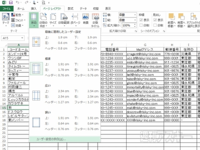Open the Print Preview quick access icon
The height and width of the screenshot is (150, 200).
(x=43, y=2)
